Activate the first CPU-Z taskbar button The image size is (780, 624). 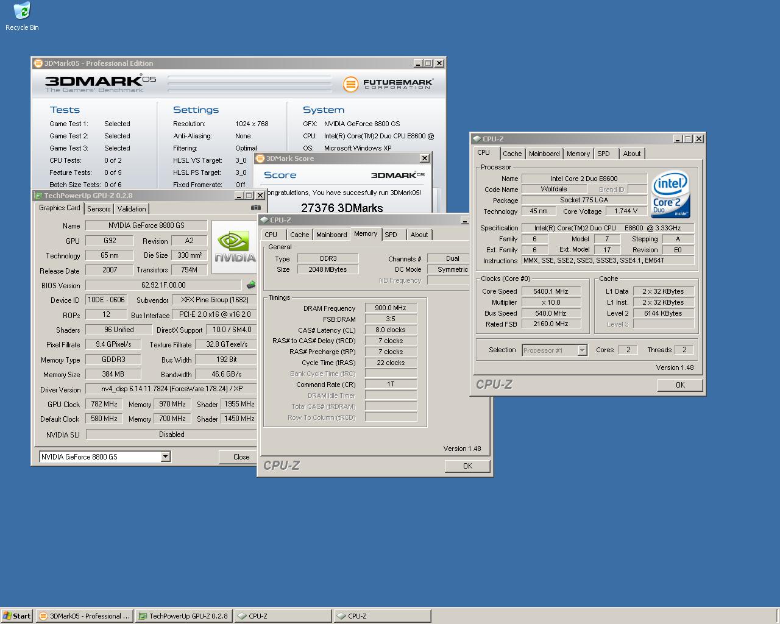pos(283,616)
